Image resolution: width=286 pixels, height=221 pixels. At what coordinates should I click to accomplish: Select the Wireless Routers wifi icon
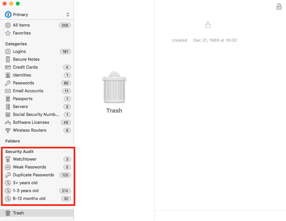pos(8,130)
